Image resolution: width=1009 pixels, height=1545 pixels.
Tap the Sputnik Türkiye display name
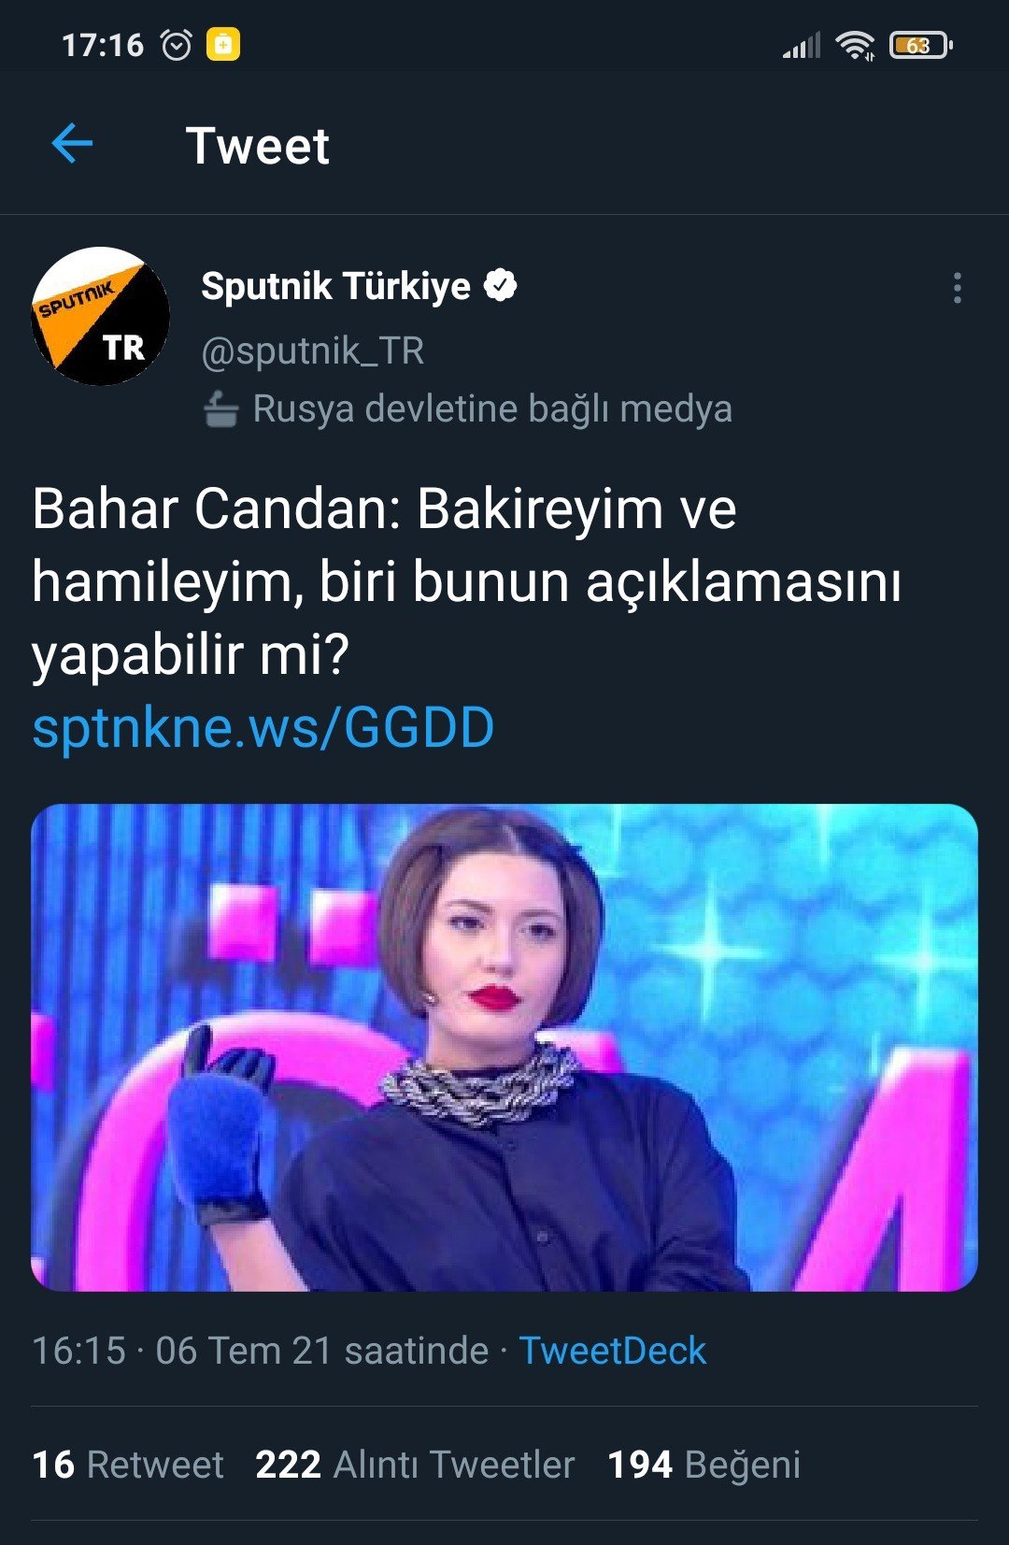pos(336,286)
